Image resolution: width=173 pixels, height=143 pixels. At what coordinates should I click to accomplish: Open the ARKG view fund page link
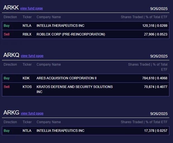click(x=32, y=113)
